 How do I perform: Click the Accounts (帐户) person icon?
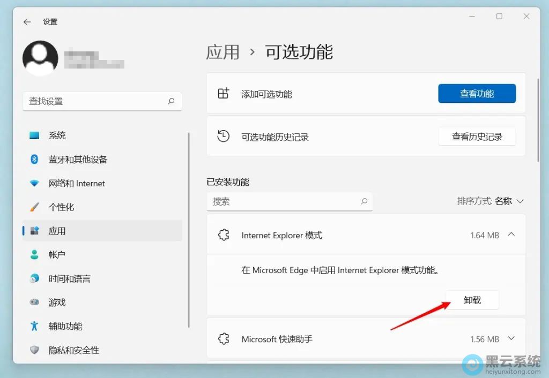point(35,255)
